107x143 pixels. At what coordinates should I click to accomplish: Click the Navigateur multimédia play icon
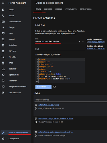[x=3, y=87]
